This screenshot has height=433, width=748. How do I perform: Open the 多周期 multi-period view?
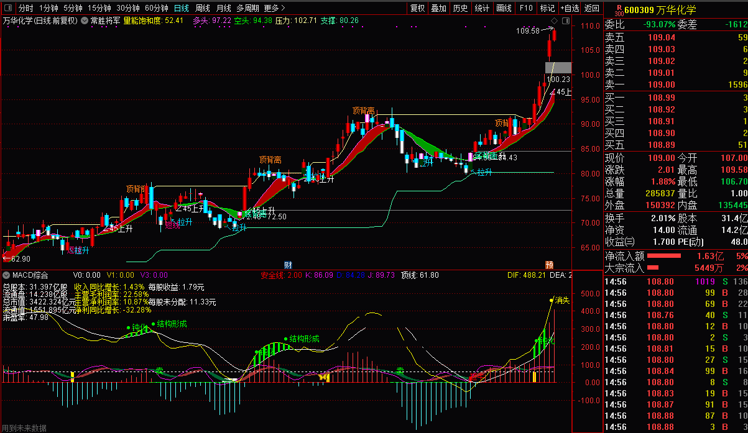tap(247, 8)
